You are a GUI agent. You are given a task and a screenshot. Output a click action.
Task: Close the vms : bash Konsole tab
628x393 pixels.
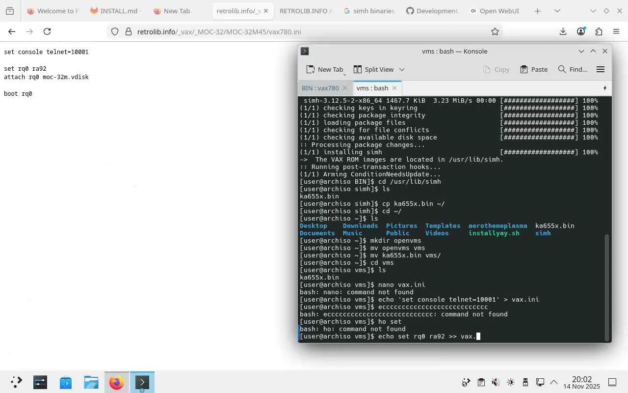[x=394, y=88]
